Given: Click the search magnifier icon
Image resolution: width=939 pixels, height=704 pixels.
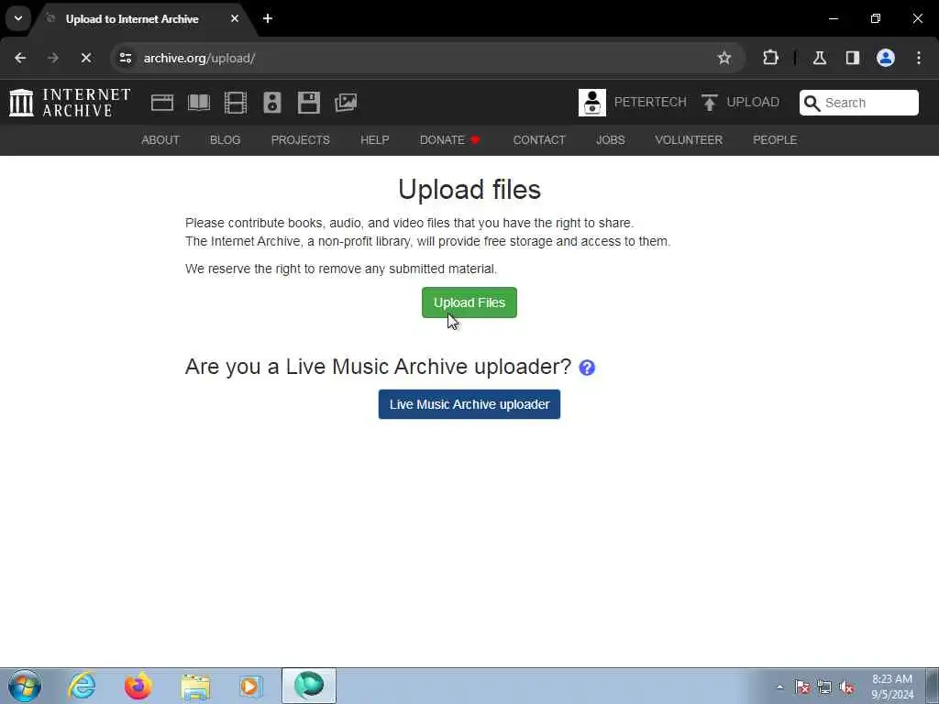Looking at the screenshot, I should click(812, 103).
